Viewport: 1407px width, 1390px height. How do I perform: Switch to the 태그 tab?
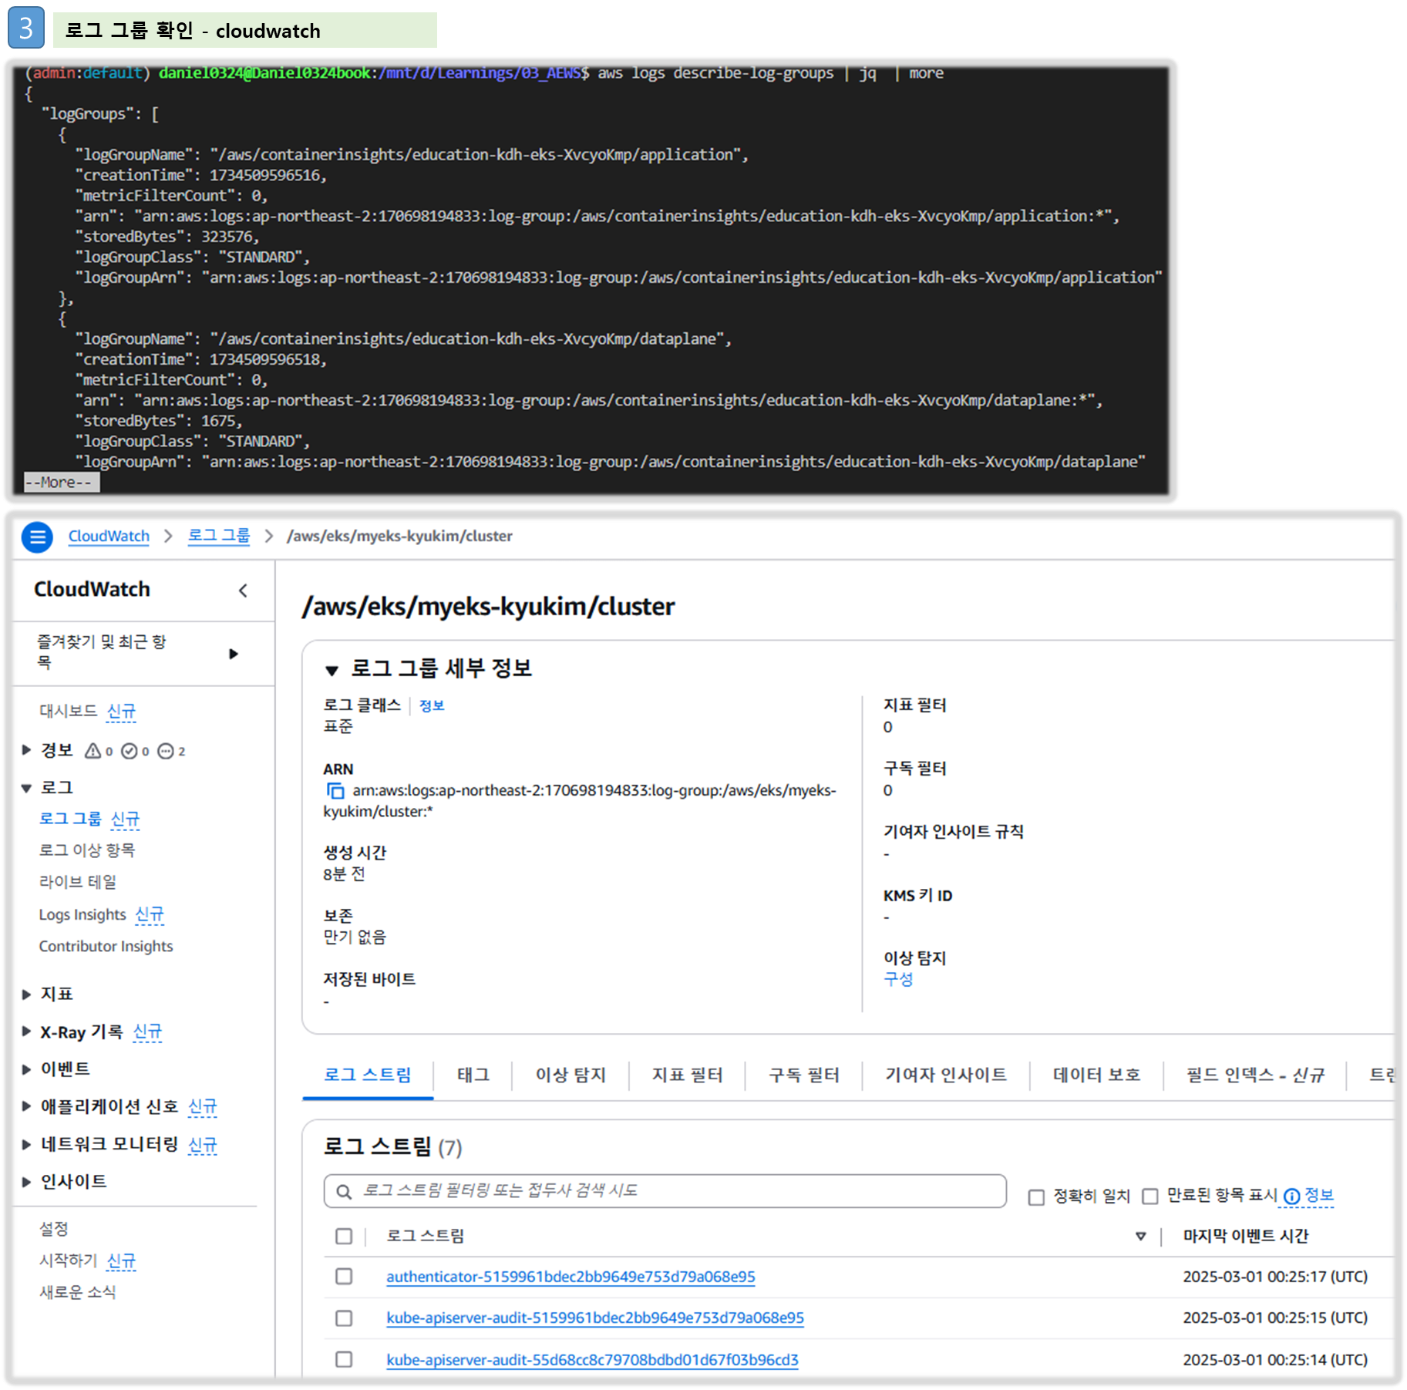[x=473, y=1075]
